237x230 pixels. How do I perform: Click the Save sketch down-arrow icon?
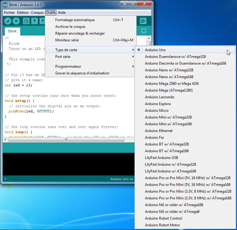[x=42, y=21]
